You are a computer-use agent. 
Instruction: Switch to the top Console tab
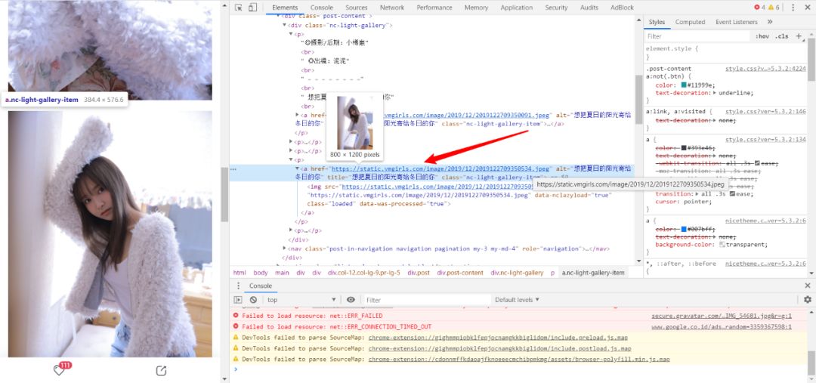(x=322, y=8)
